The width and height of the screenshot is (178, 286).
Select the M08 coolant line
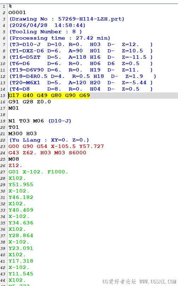click(x=13, y=159)
